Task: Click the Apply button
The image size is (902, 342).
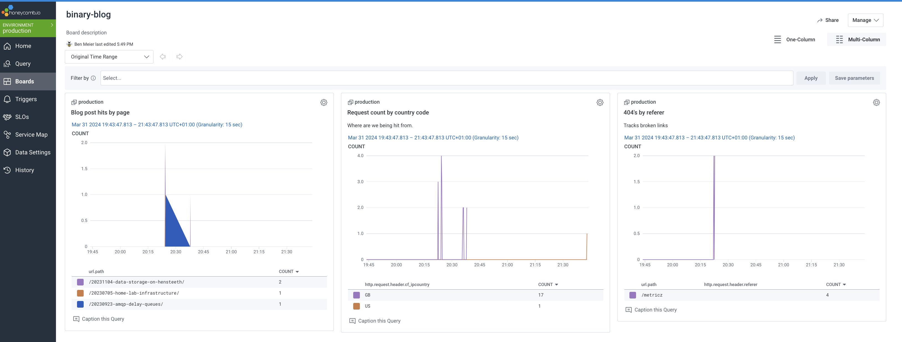Action: [x=811, y=78]
